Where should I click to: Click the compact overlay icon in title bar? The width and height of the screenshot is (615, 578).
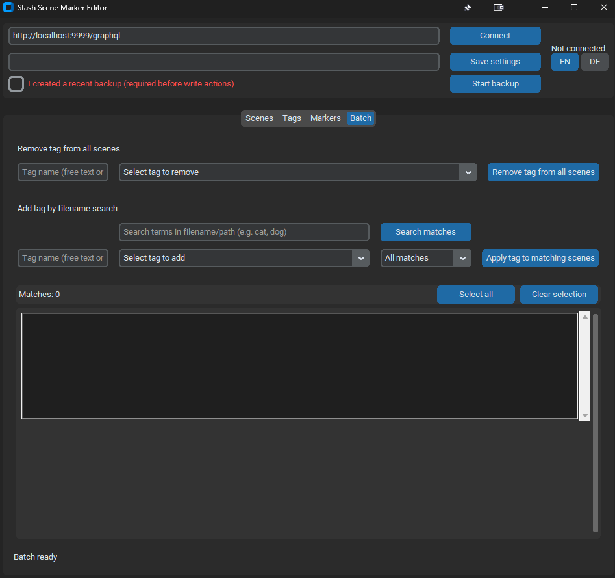[498, 8]
